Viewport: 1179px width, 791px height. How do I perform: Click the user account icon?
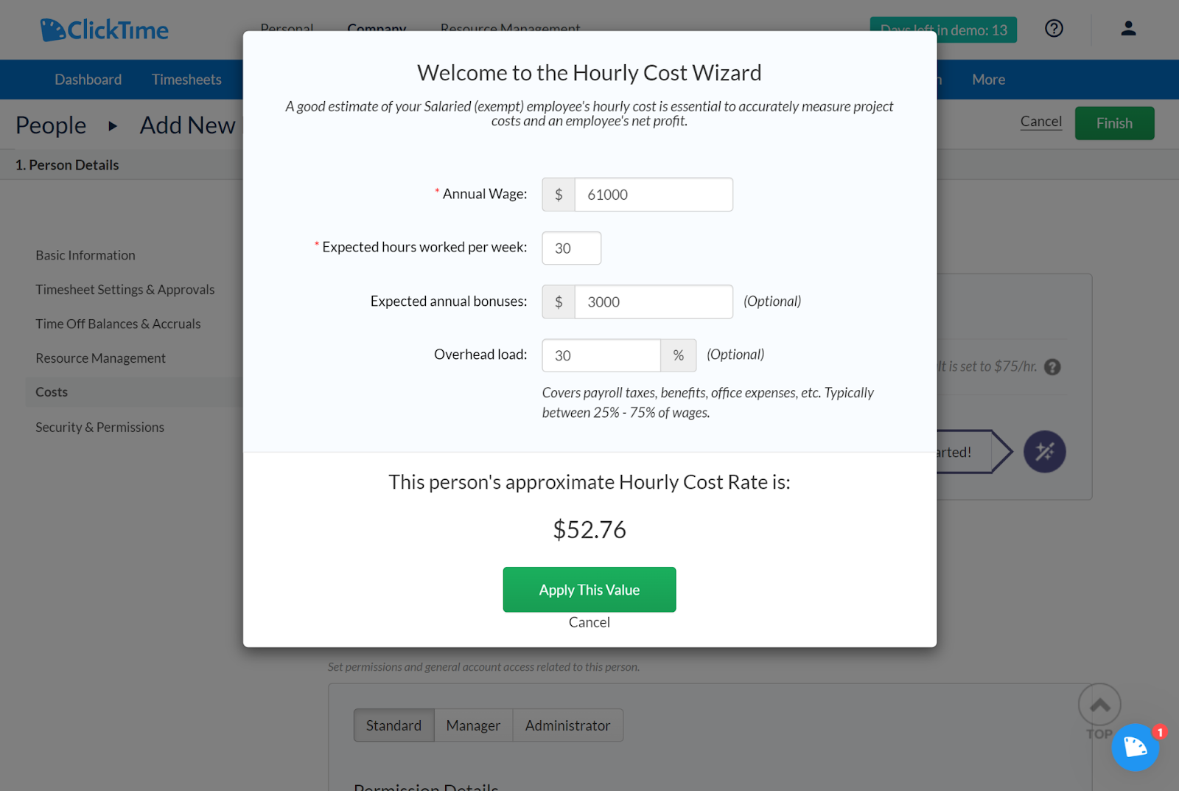click(x=1128, y=29)
